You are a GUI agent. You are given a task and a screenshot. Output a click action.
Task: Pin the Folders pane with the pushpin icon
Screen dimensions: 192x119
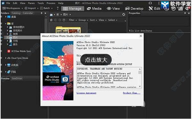[42, 13]
